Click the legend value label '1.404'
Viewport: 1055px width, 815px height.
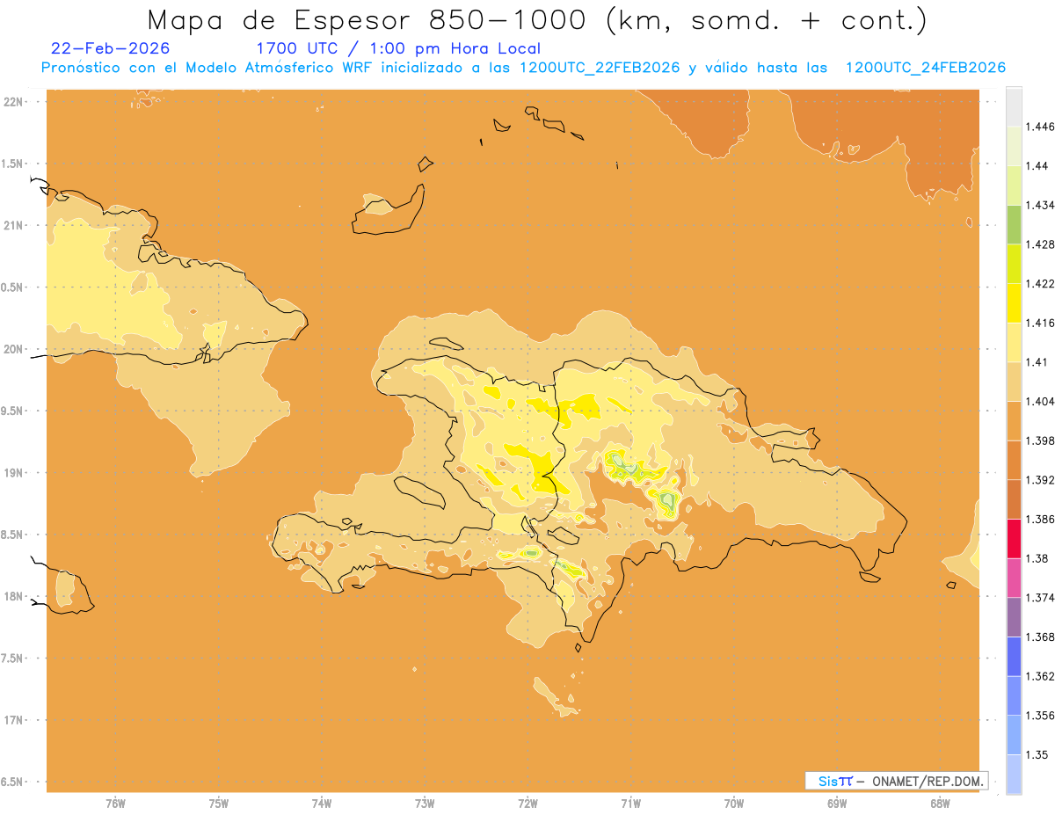(x=1040, y=402)
